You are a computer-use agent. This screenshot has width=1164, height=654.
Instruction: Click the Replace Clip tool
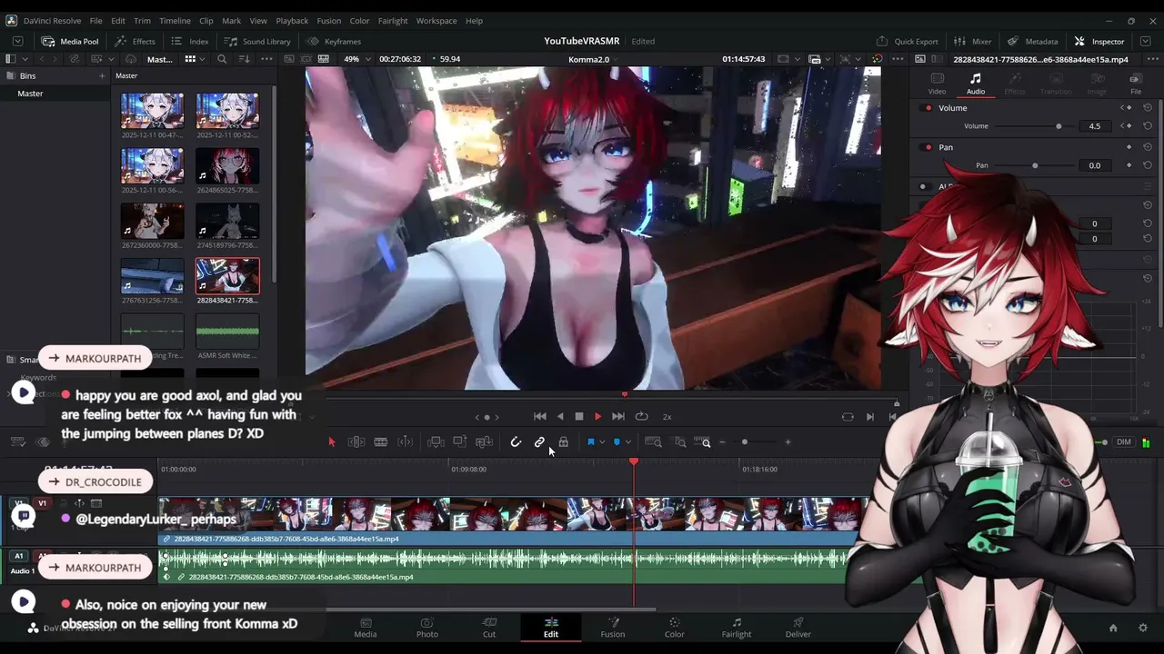(484, 442)
